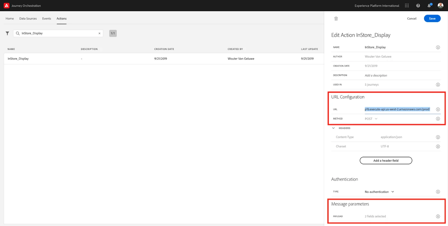This screenshot has width=448, height=226.
Task: Click info icon next to Content-Type header
Action: tap(438, 137)
